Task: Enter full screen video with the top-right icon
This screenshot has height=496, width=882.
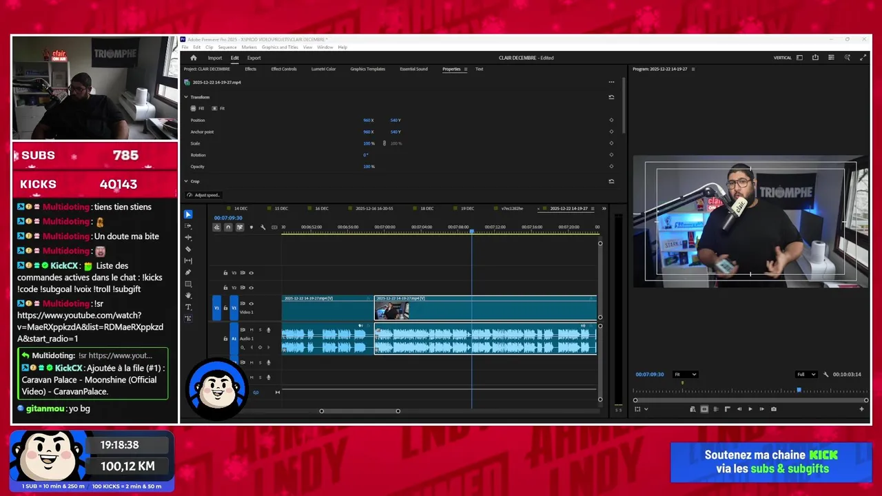Action: click(x=863, y=58)
